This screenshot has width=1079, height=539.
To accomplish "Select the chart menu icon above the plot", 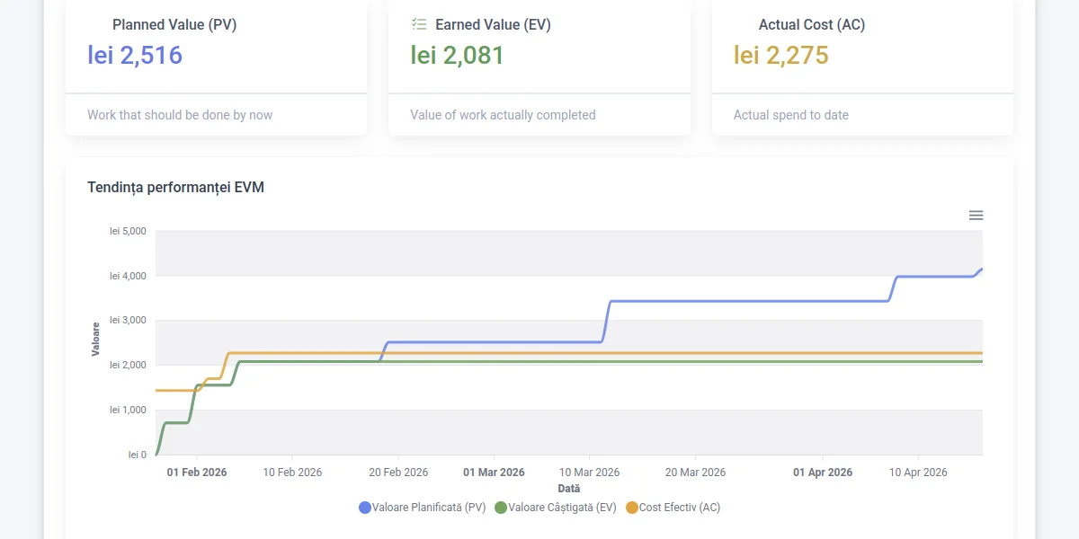I will 976,215.
